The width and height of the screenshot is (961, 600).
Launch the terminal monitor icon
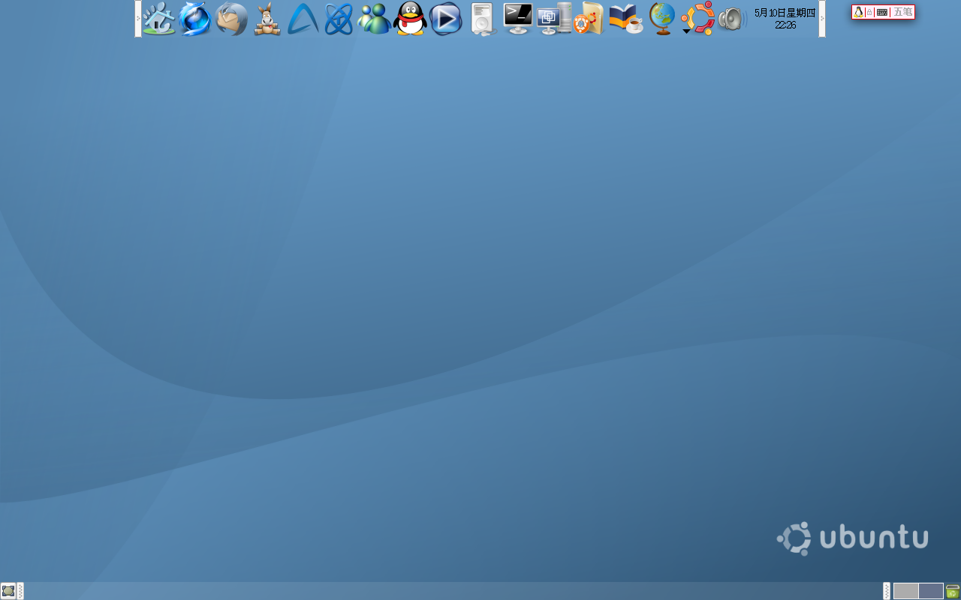click(x=518, y=19)
